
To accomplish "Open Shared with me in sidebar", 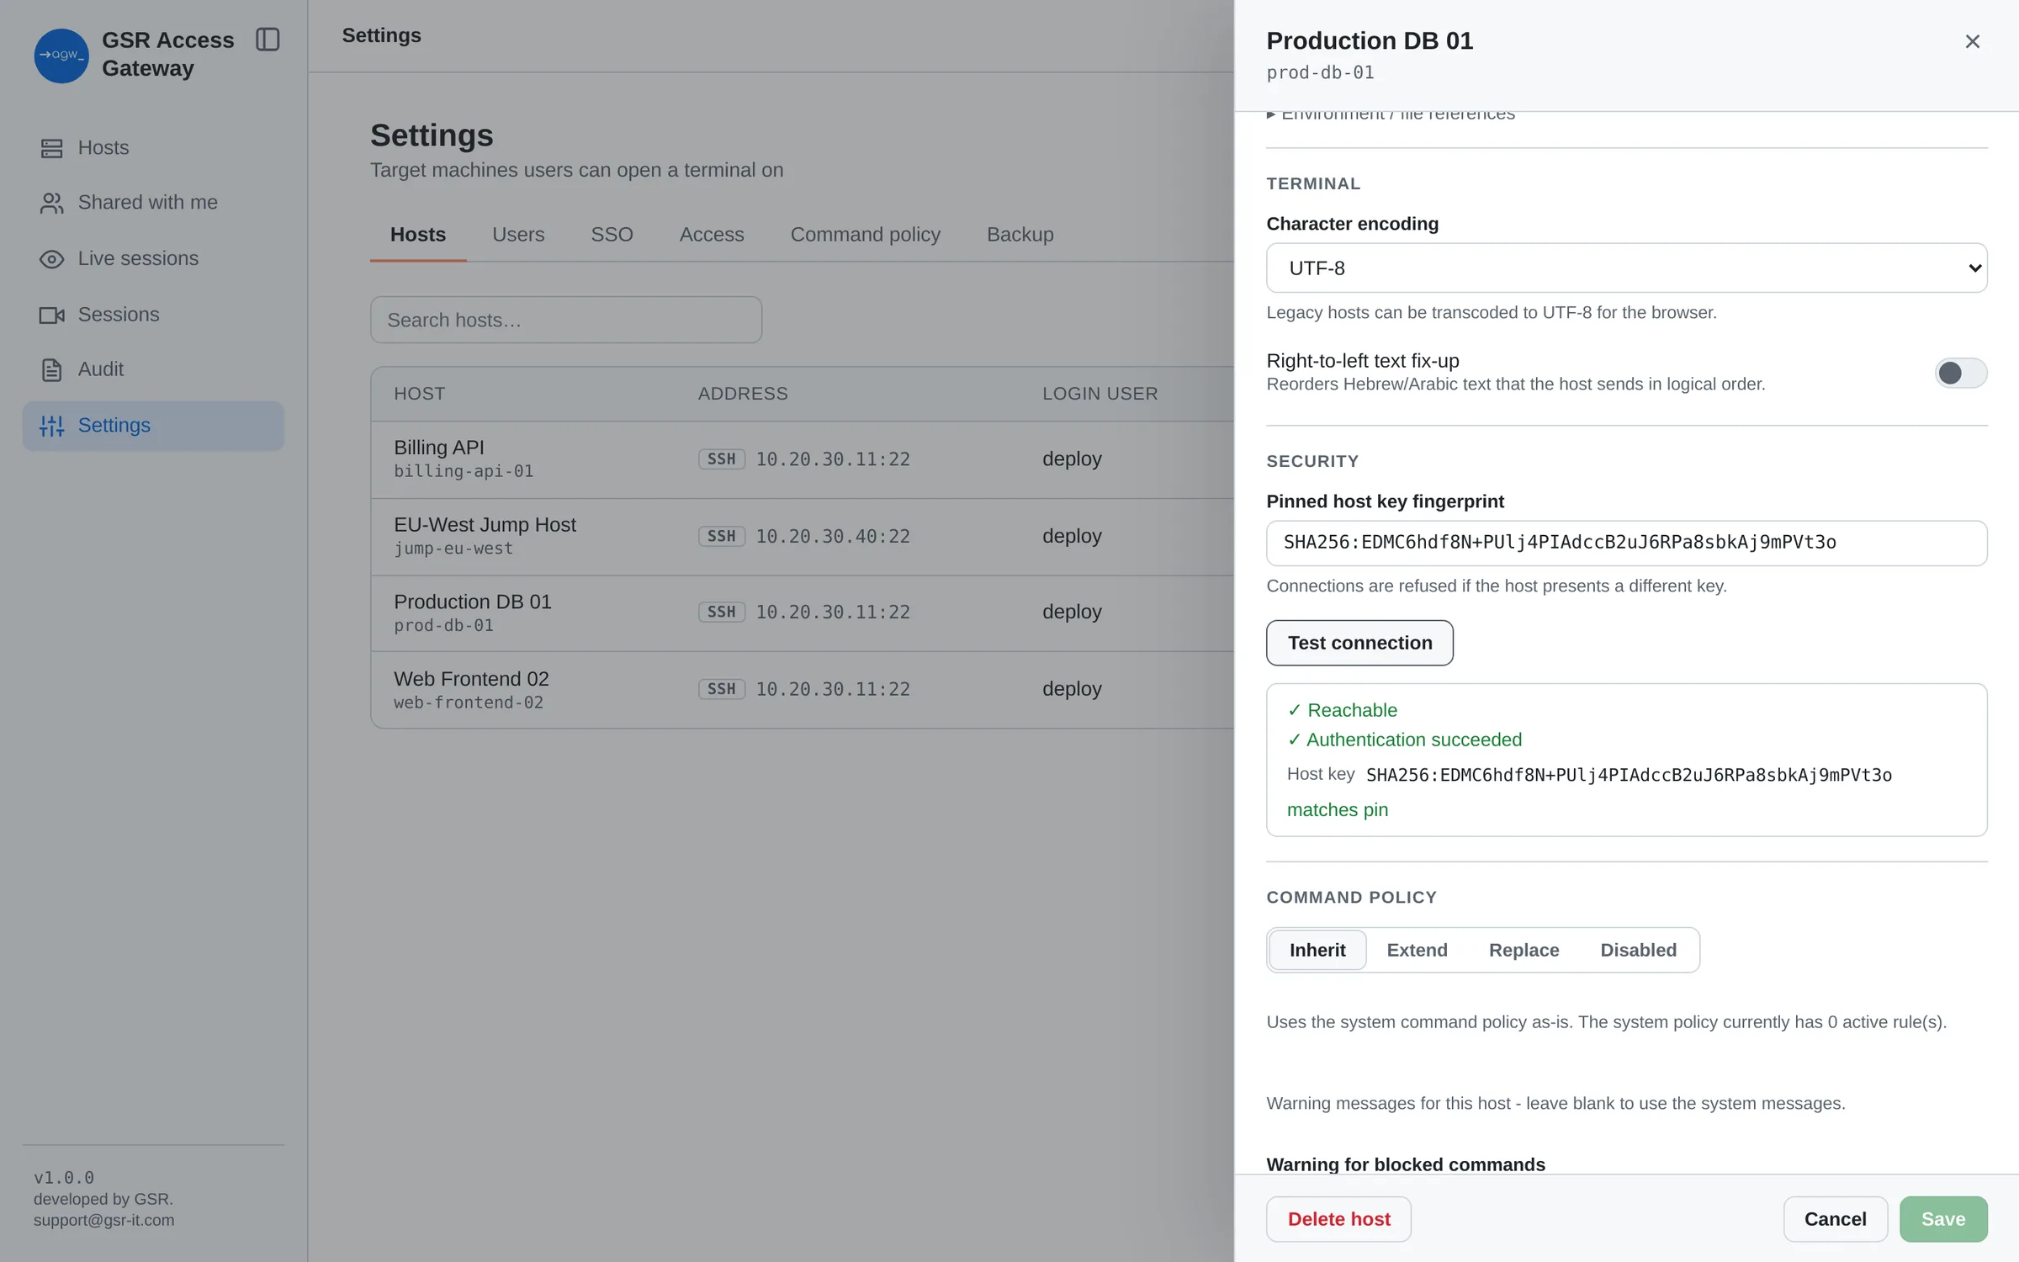I will tap(153, 203).
